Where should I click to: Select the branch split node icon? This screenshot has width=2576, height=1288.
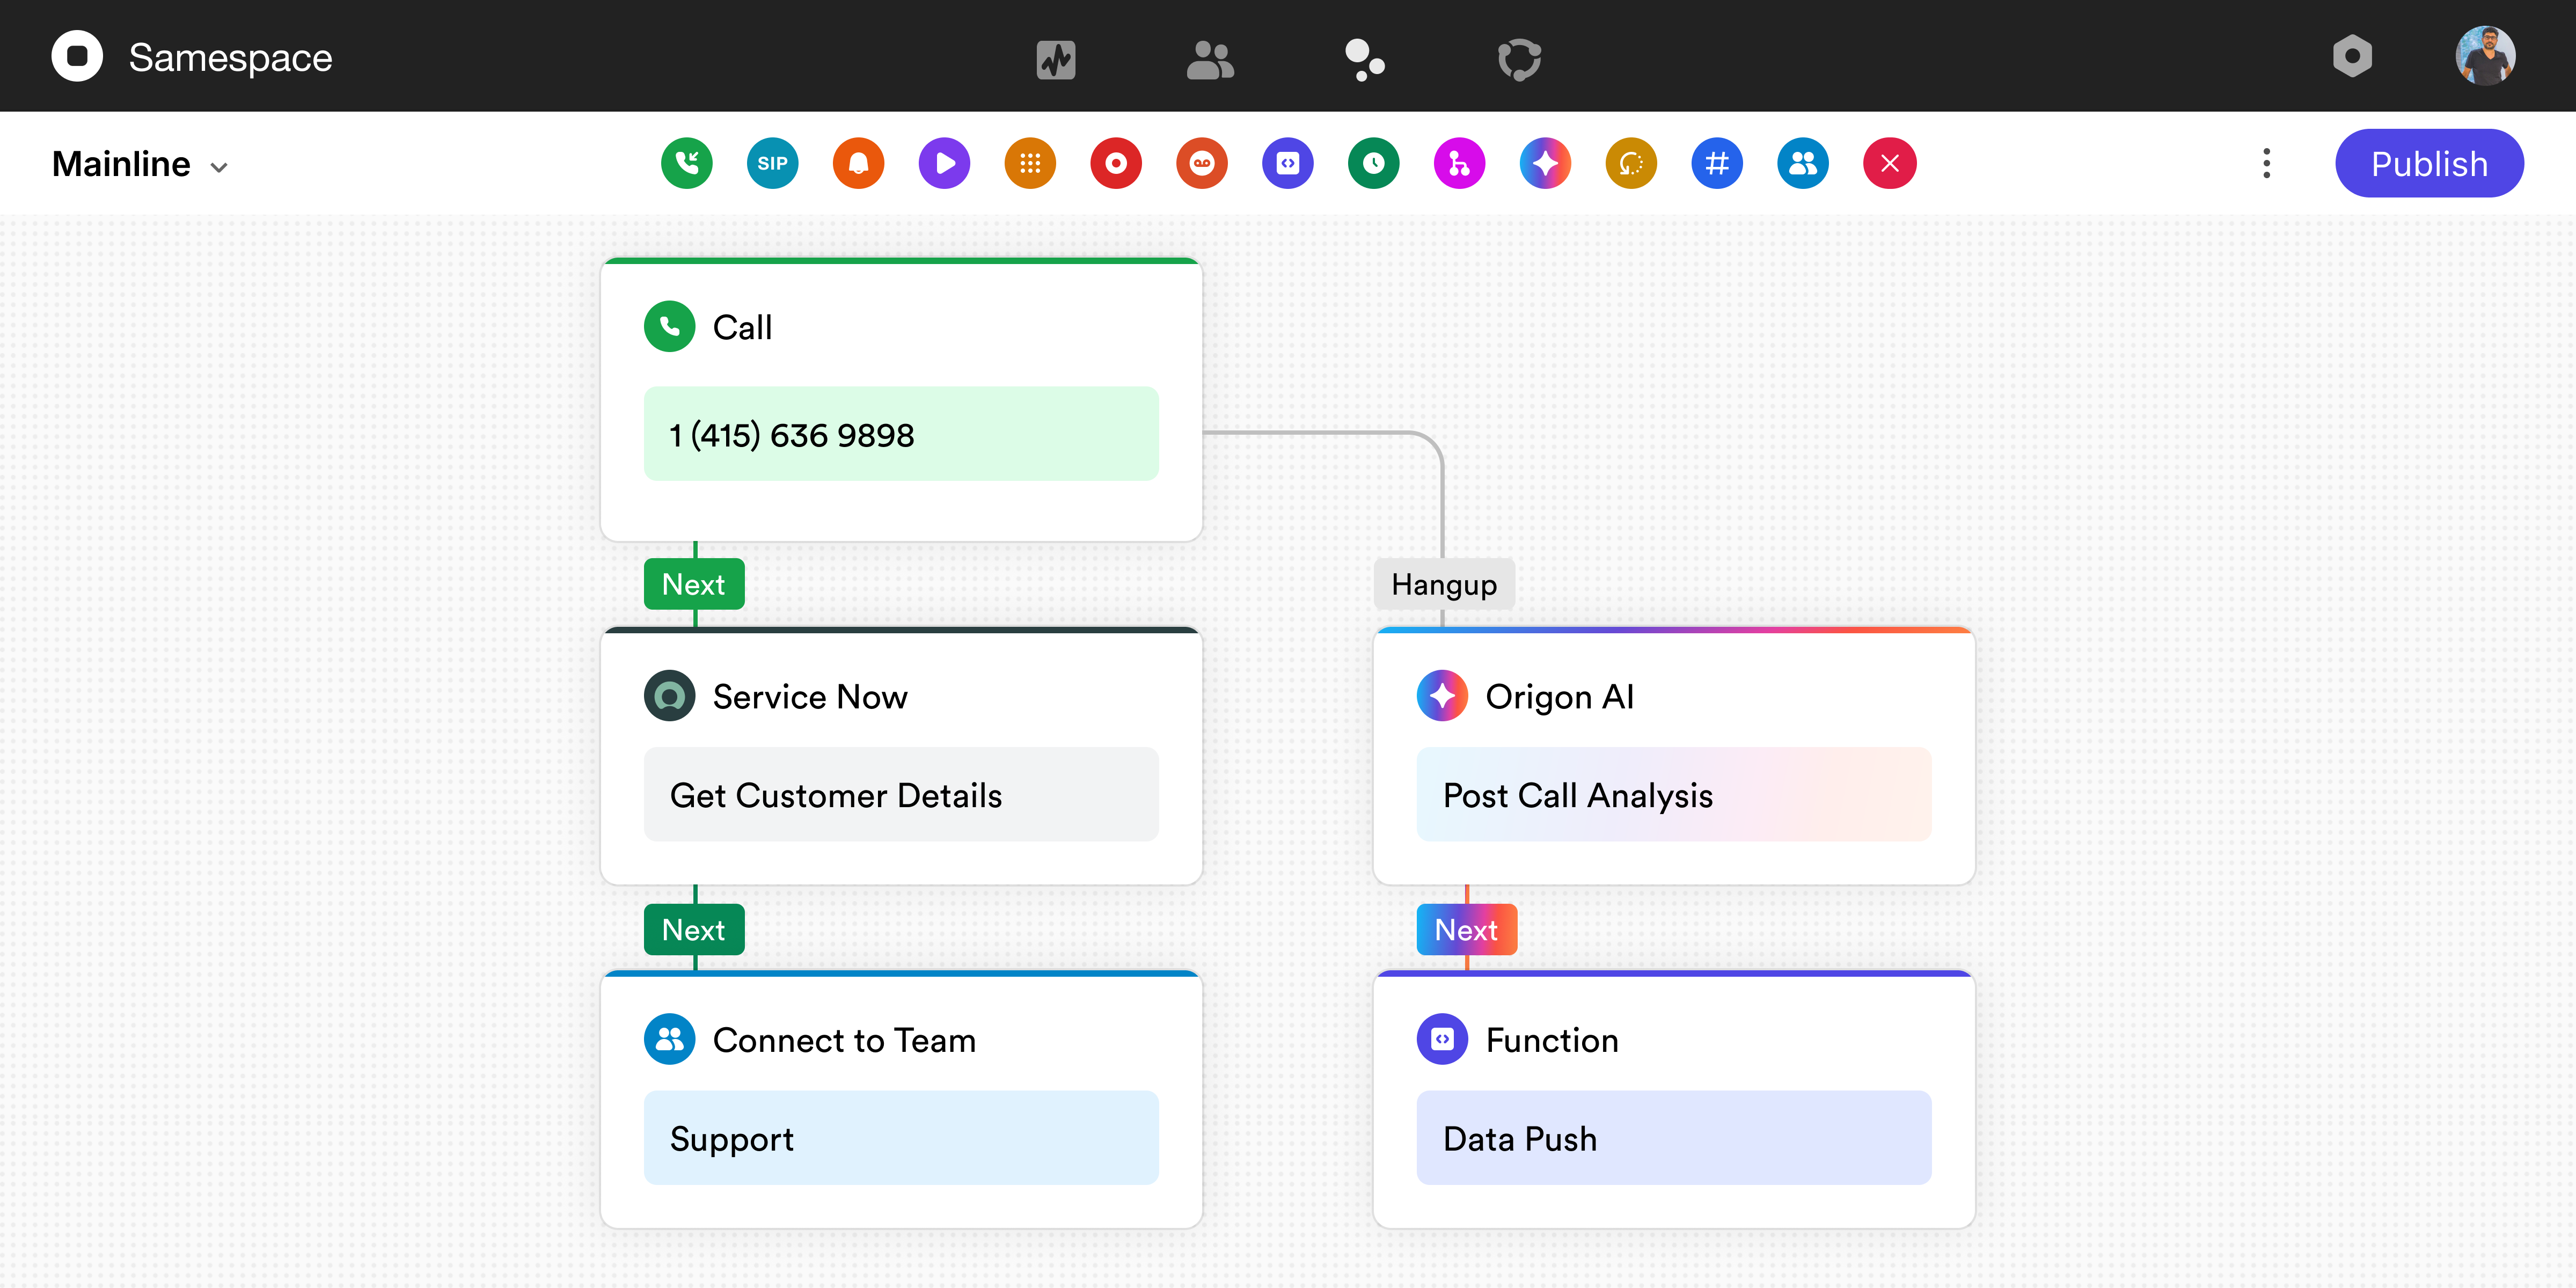click(x=1459, y=163)
